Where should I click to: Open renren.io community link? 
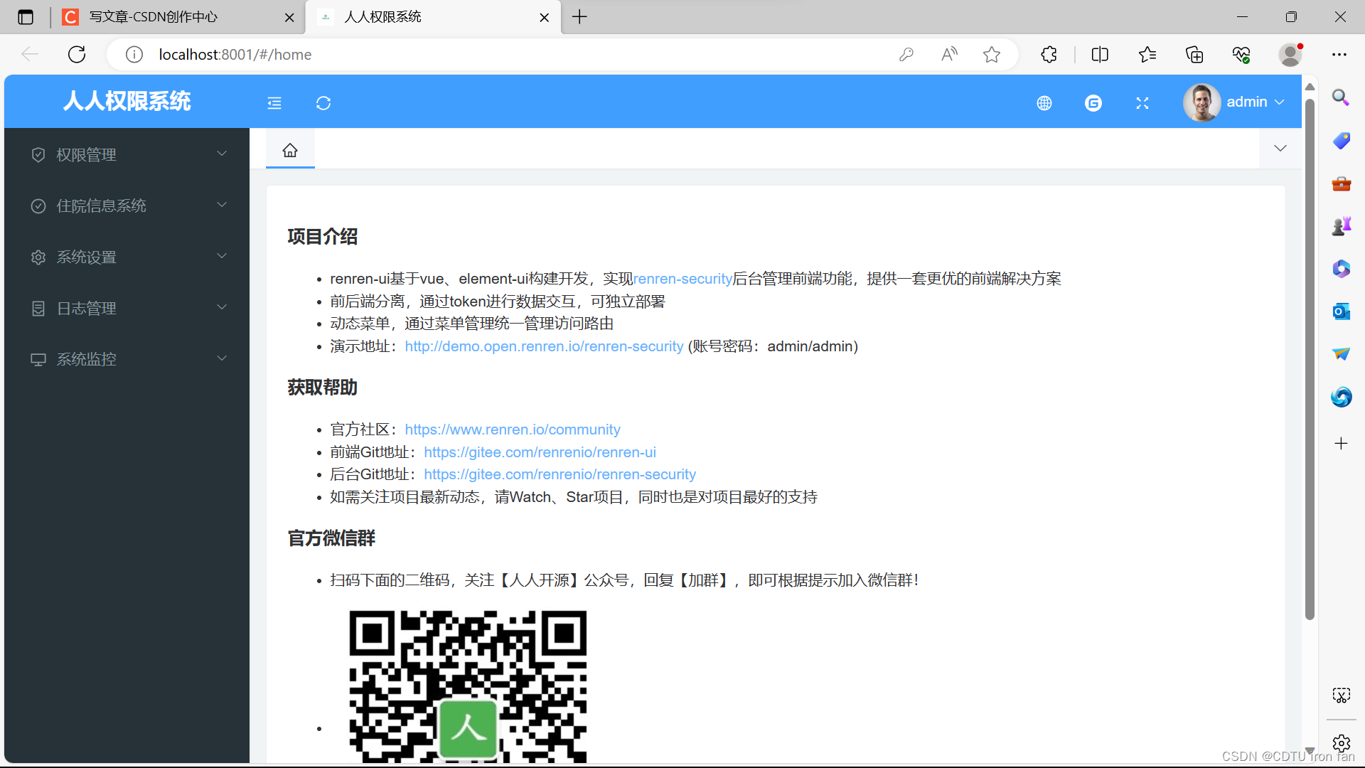pyautogui.click(x=512, y=430)
